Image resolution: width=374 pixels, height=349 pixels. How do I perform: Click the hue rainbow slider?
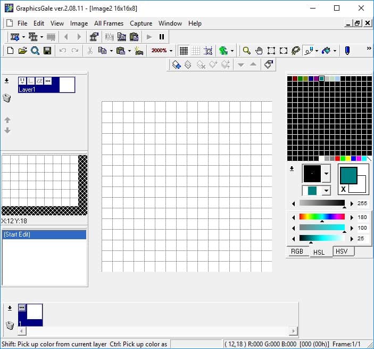(322, 217)
